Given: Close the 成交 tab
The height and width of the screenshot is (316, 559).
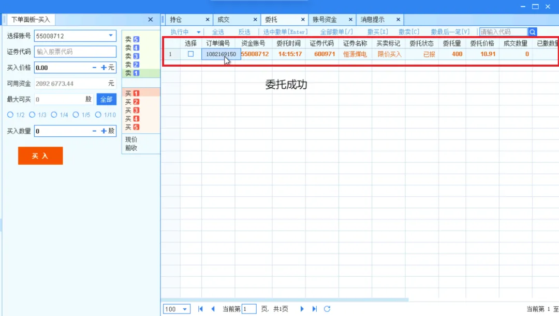Looking at the screenshot, I should click(x=255, y=20).
